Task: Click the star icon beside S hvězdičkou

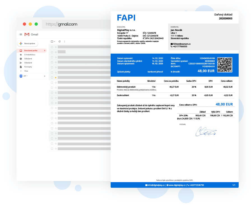Action: click(21, 55)
